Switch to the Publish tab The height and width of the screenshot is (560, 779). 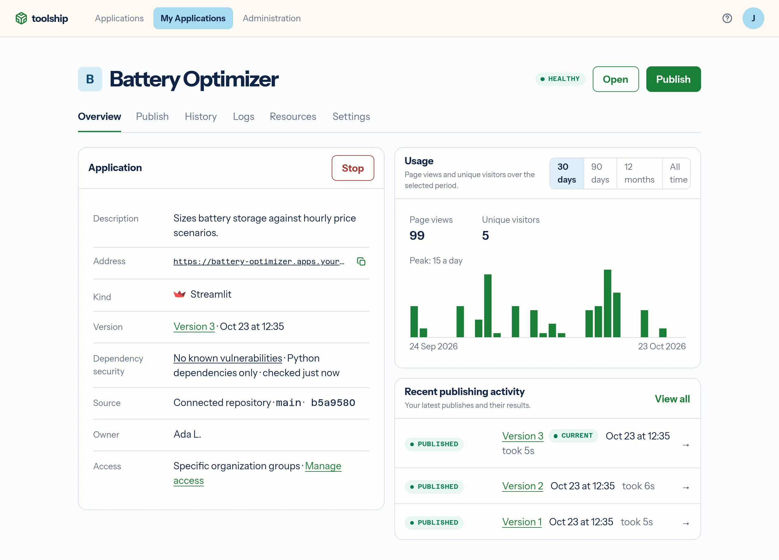point(152,117)
